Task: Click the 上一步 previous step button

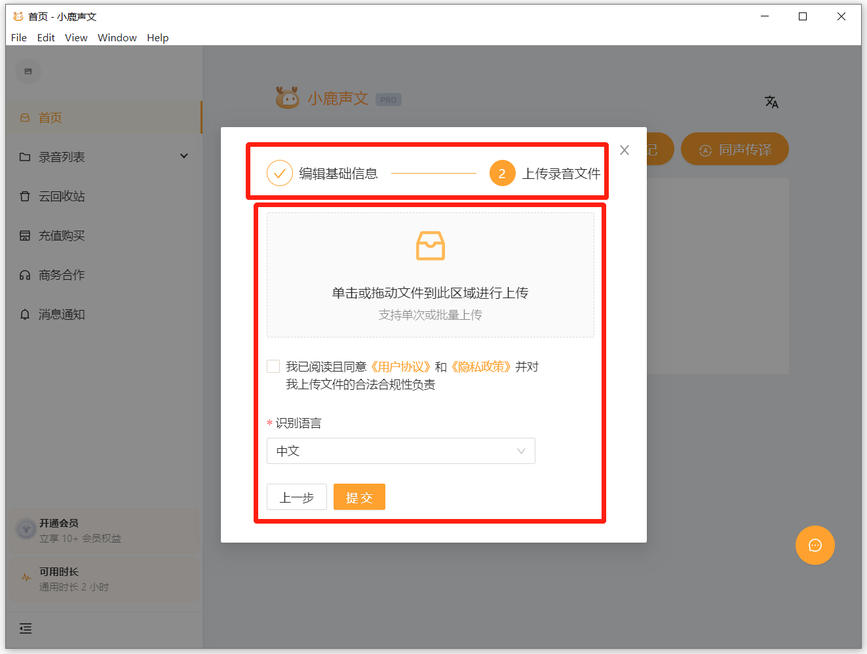Action: coord(297,497)
